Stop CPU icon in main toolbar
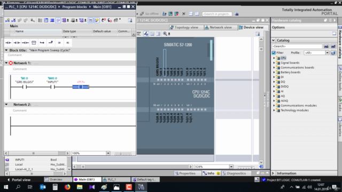The height and width of the screenshot is (192, 342). pyautogui.click(x=176, y=14)
